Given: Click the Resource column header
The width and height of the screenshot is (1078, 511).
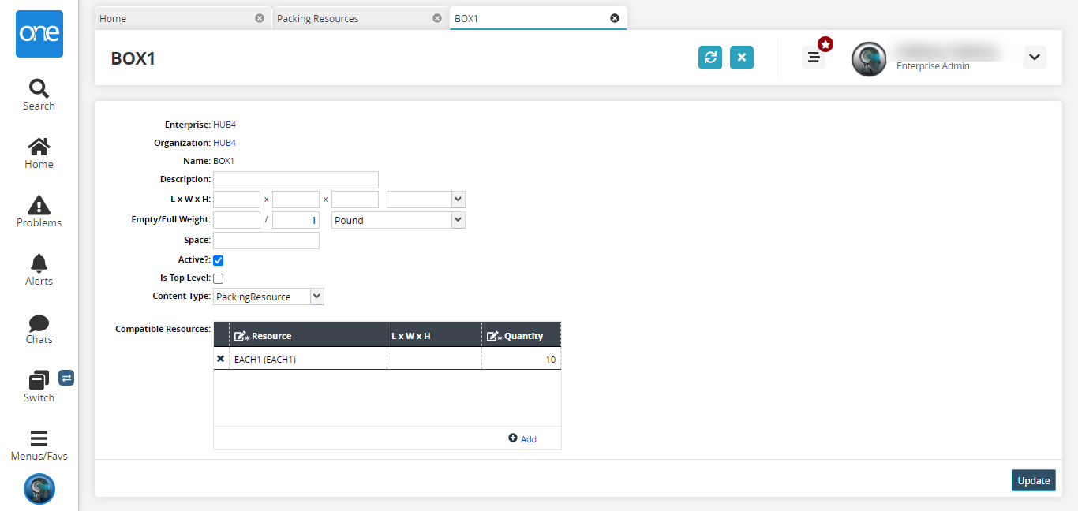Looking at the screenshot, I should click(308, 334).
